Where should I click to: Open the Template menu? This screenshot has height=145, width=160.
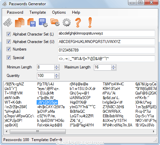click(38, 12)
